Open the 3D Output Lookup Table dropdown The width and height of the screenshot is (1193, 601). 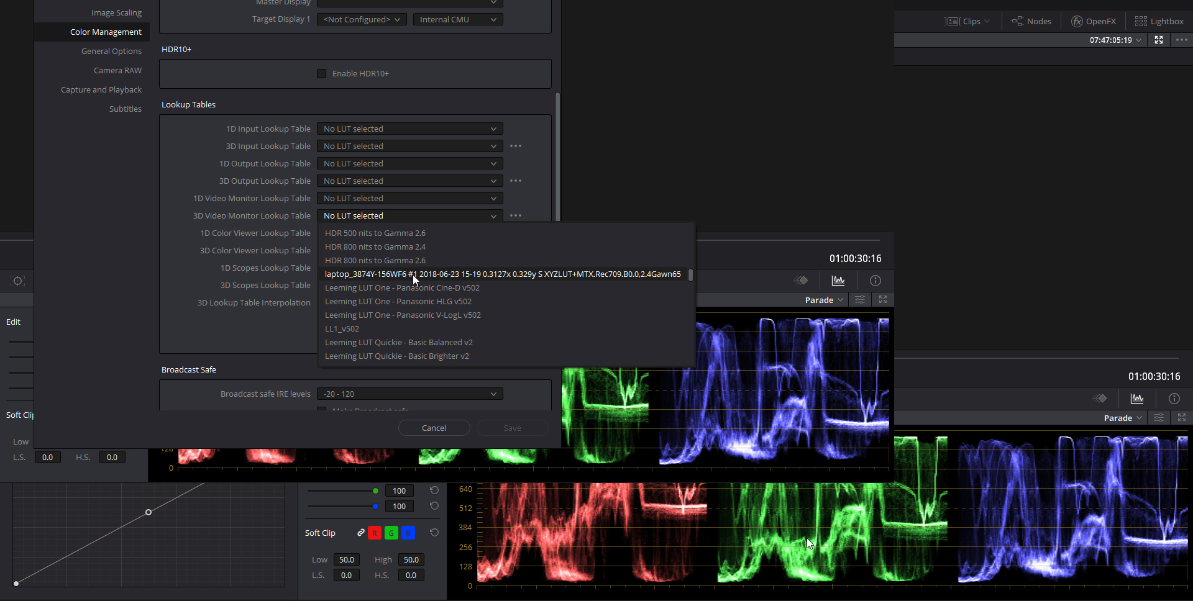pyautogui.click(x=410, y=181)
